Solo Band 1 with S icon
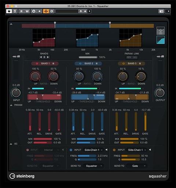The height and width of the screenshot is (188, 176). tap(54, 64)
